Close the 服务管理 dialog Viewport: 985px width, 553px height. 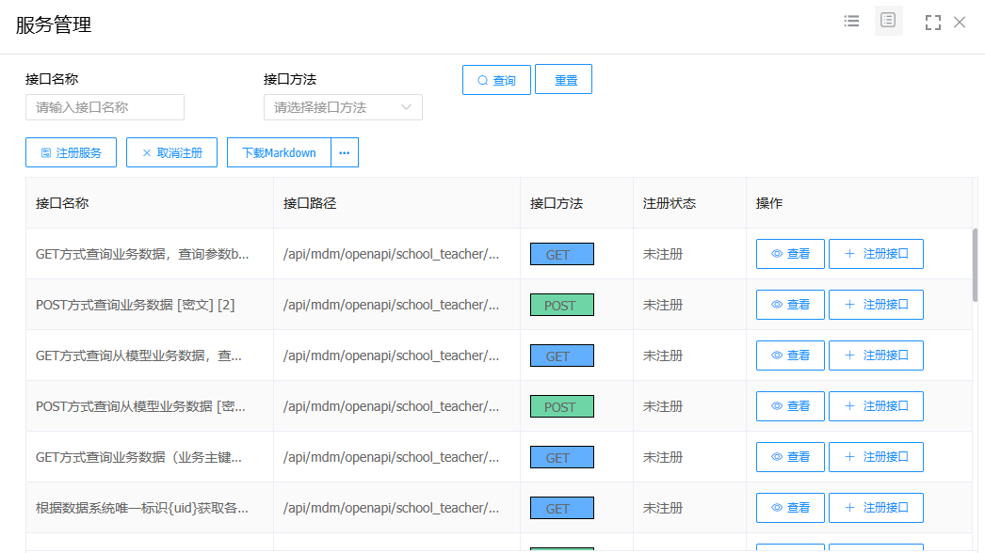[x=960, y=23]
